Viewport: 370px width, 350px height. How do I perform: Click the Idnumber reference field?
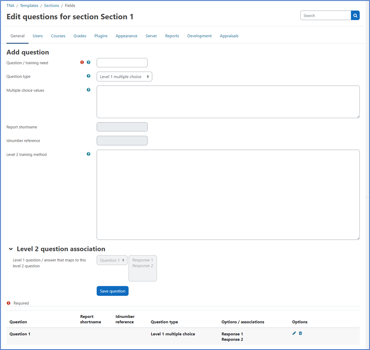122,141
